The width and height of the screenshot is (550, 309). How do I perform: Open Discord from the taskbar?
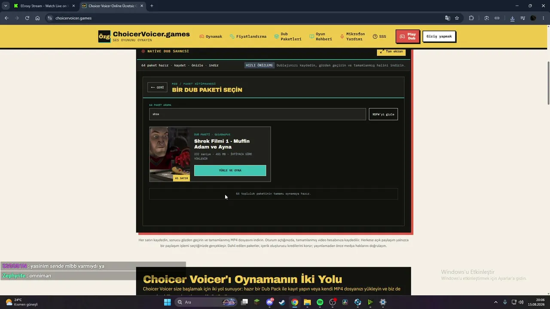[x=269, y=302]
